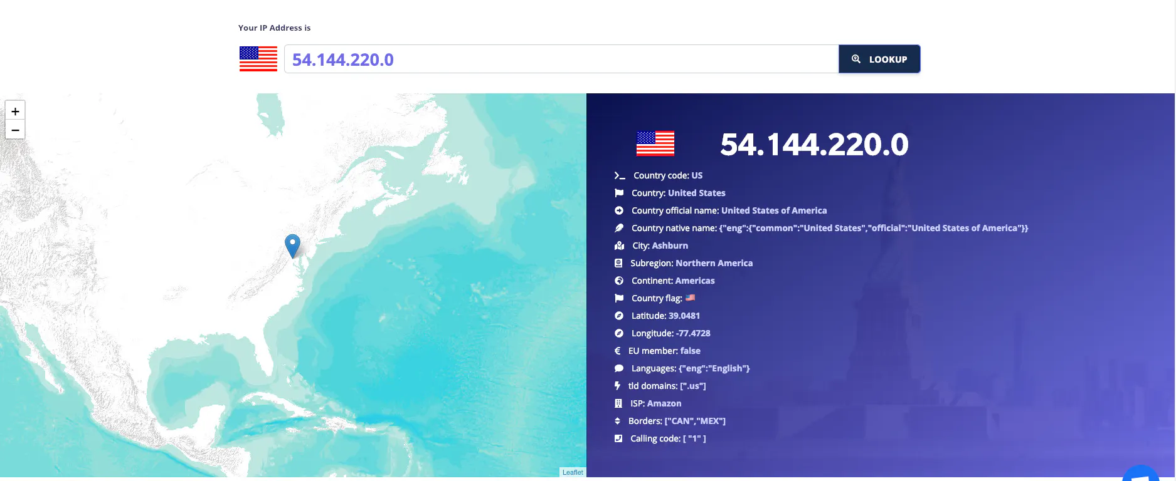1176x481 pixels.
Task: Click the bolt icon beside tld domains
Action: [618, 386]
